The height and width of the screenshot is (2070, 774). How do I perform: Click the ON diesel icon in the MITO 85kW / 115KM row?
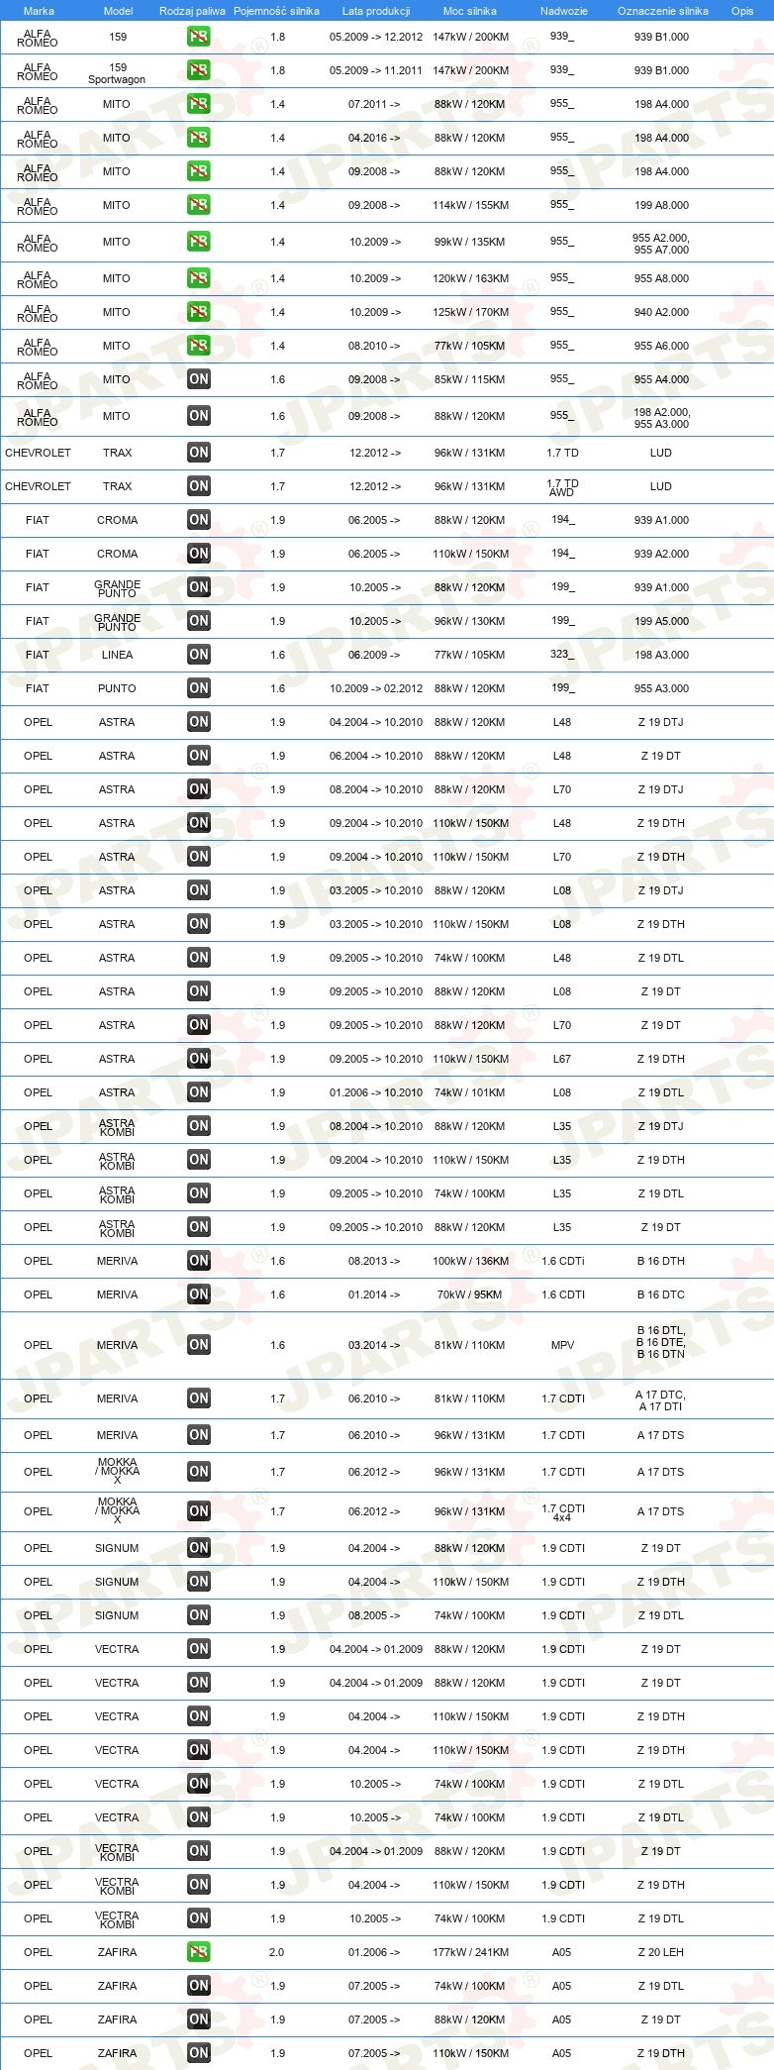[x=198, y=379]
